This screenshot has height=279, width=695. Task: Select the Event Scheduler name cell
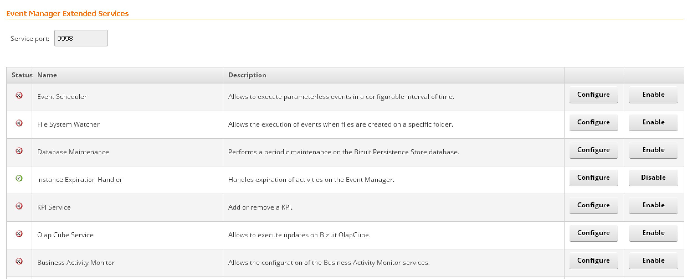tap(127, 97)
